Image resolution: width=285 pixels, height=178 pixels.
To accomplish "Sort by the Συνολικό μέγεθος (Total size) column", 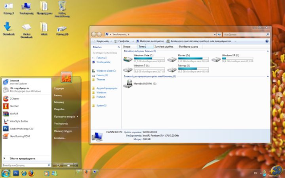I will (x=165, y=47).
